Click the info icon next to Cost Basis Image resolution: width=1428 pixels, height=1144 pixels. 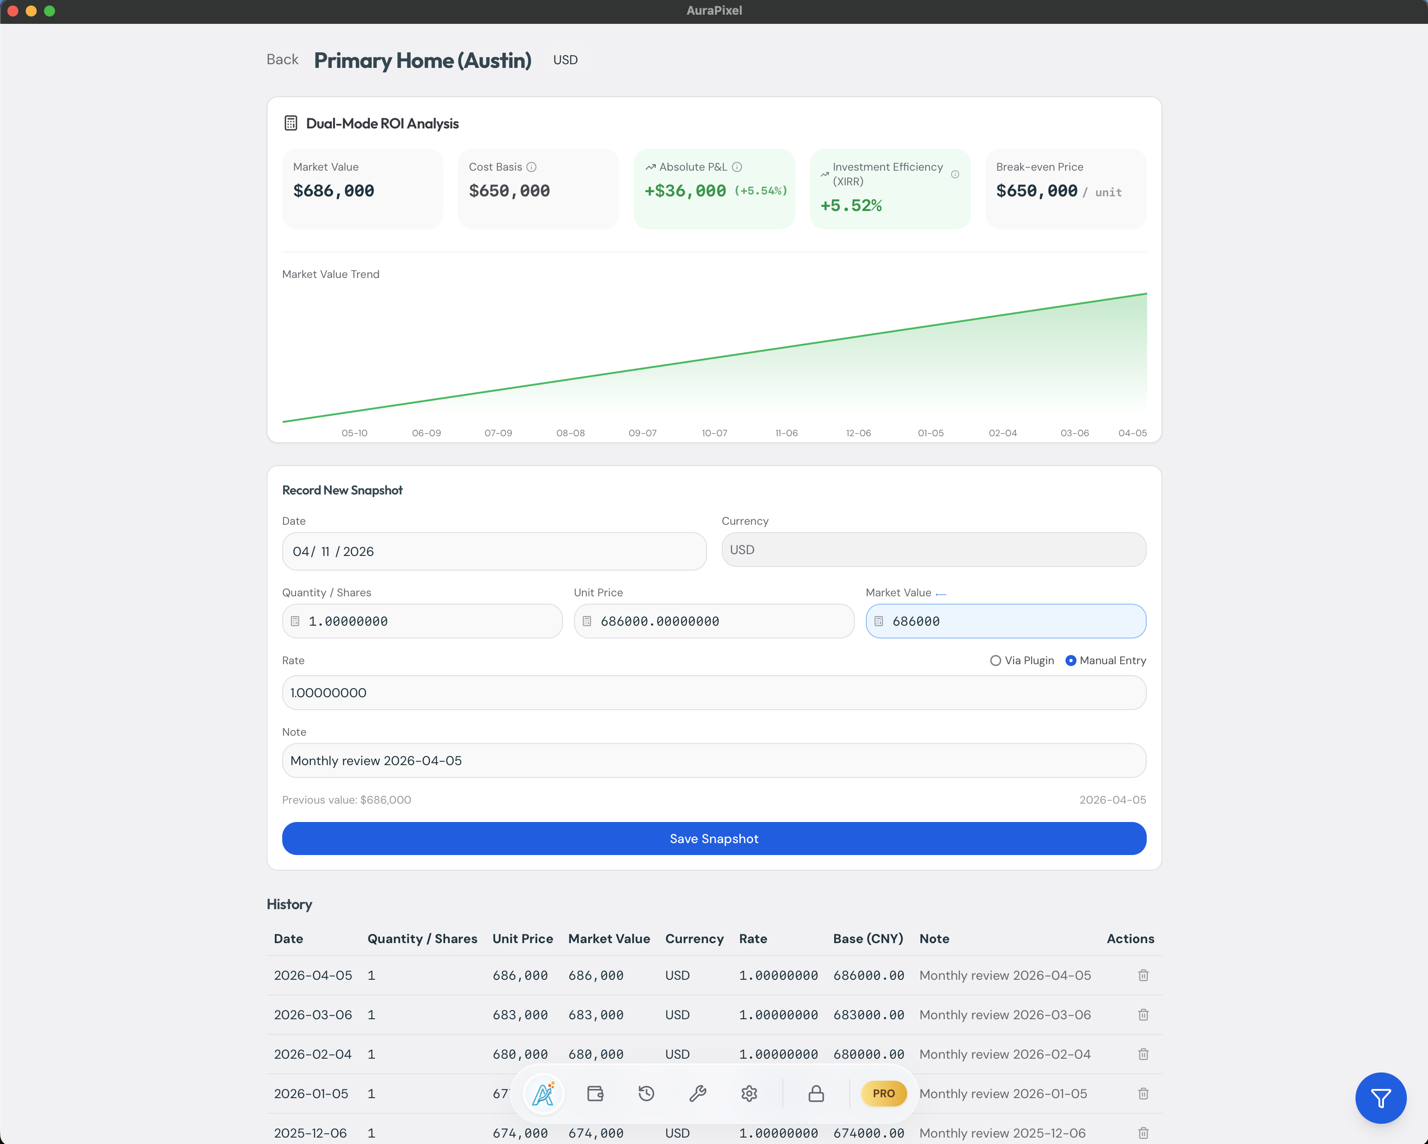pos(532,167)
